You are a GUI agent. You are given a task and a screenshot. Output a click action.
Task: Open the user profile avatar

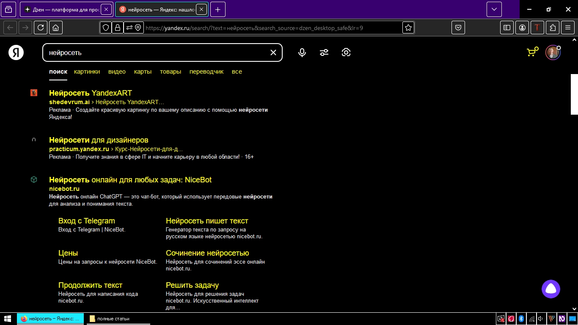point(553,52)
